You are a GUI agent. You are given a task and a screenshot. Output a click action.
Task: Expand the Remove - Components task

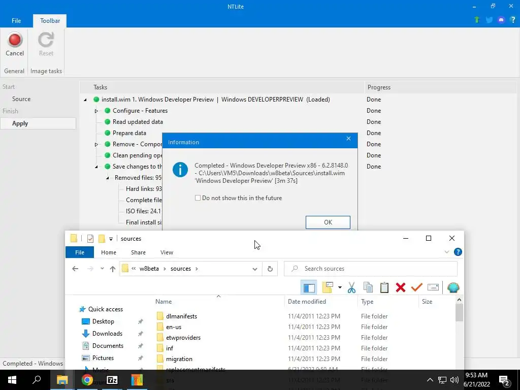(96, 144)
